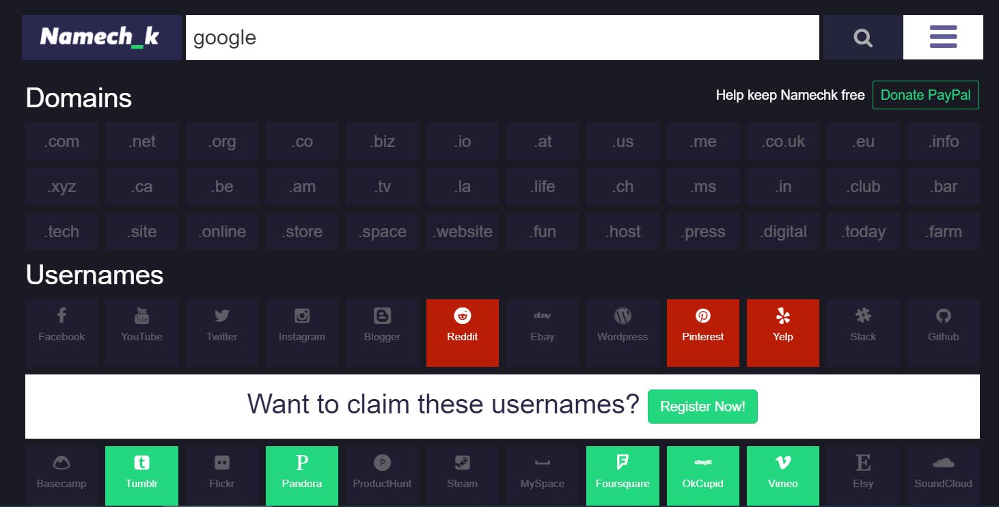Check the .co domain
This screenshot has width=999, height=507.
click(x=302, y=141)
